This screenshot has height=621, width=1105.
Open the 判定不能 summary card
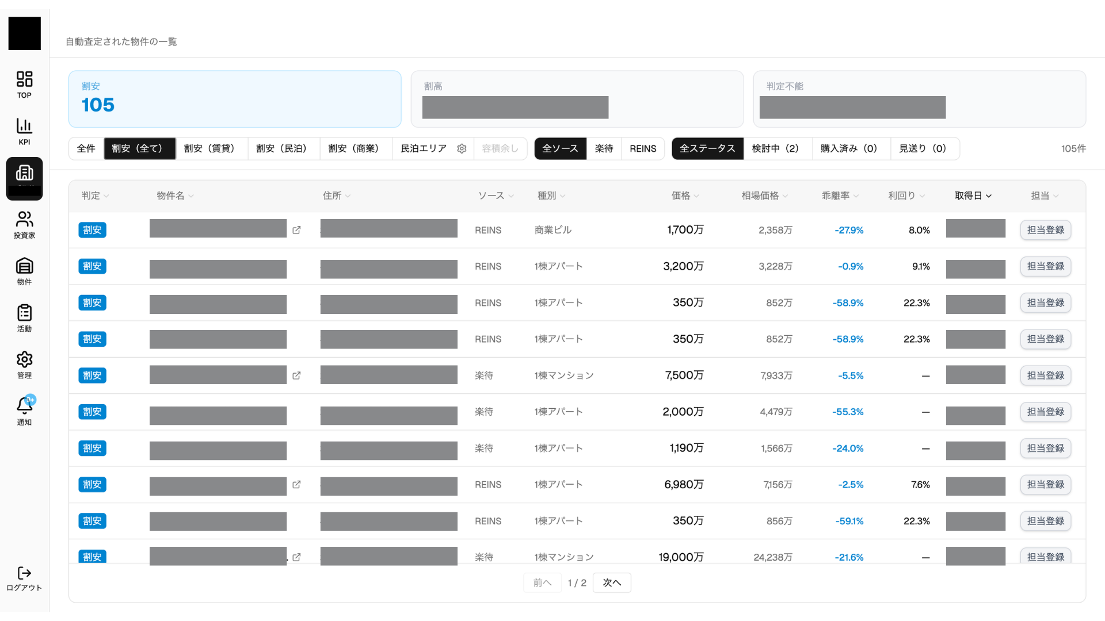pos(920,99)
